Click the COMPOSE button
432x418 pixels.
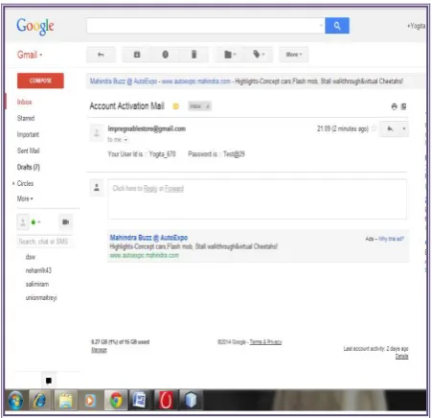coord(40,81)
